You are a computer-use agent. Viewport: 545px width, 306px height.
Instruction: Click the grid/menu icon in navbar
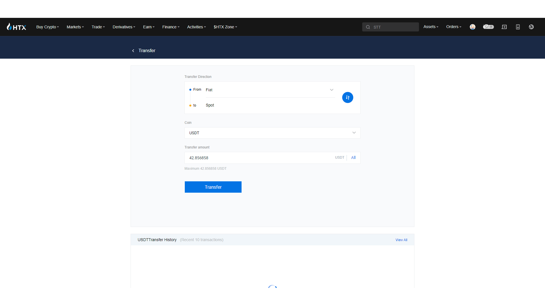tap(505, 27)
